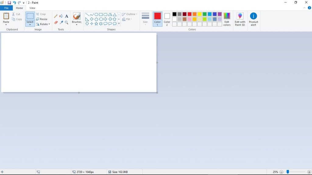312x175 pixels.
Task: Click the Resize button
Action: (42, 19)
